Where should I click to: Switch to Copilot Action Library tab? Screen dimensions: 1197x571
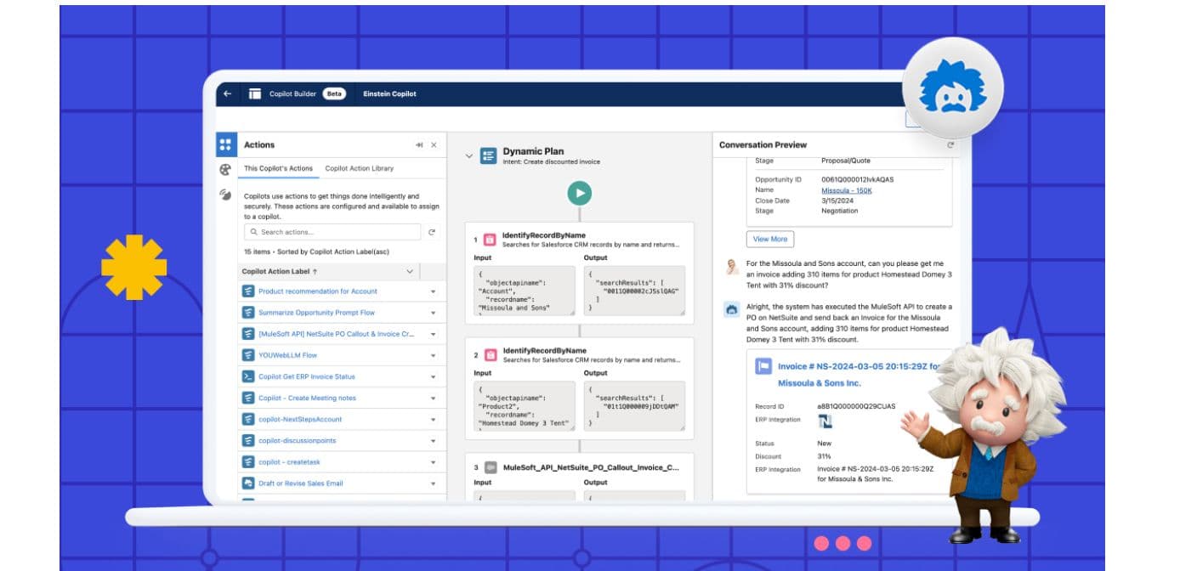coord(359,168)
